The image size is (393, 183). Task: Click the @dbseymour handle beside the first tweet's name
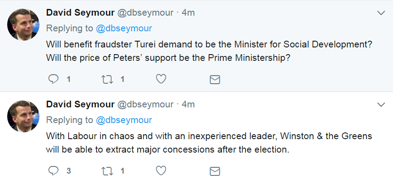(x=145, y=13)
